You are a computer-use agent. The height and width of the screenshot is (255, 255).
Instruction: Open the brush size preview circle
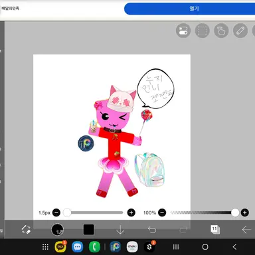[57, 230]
